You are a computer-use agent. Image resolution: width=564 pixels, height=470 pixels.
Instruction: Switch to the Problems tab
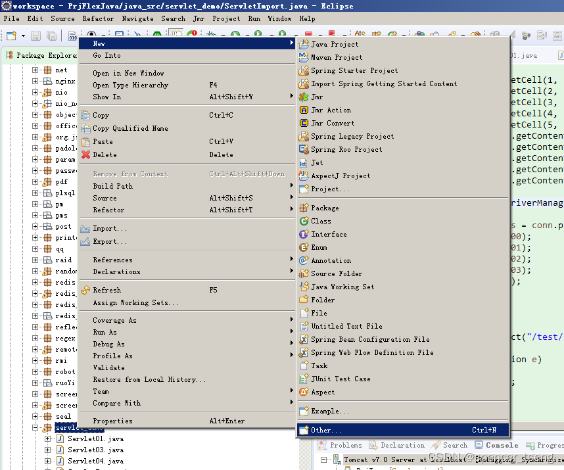[x=341, y=445]
